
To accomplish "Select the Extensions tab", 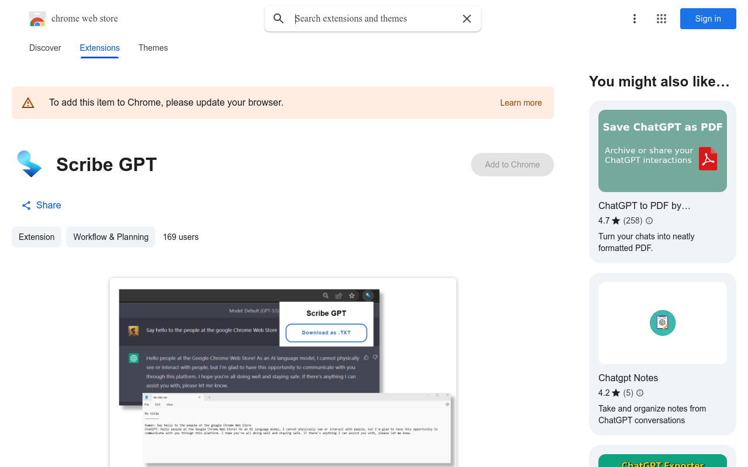I will point(100,48).
